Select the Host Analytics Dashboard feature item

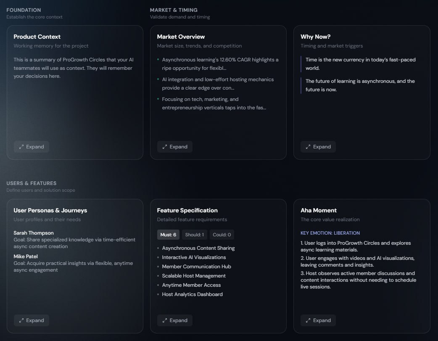pyautogui.click(x=192, y=294)
